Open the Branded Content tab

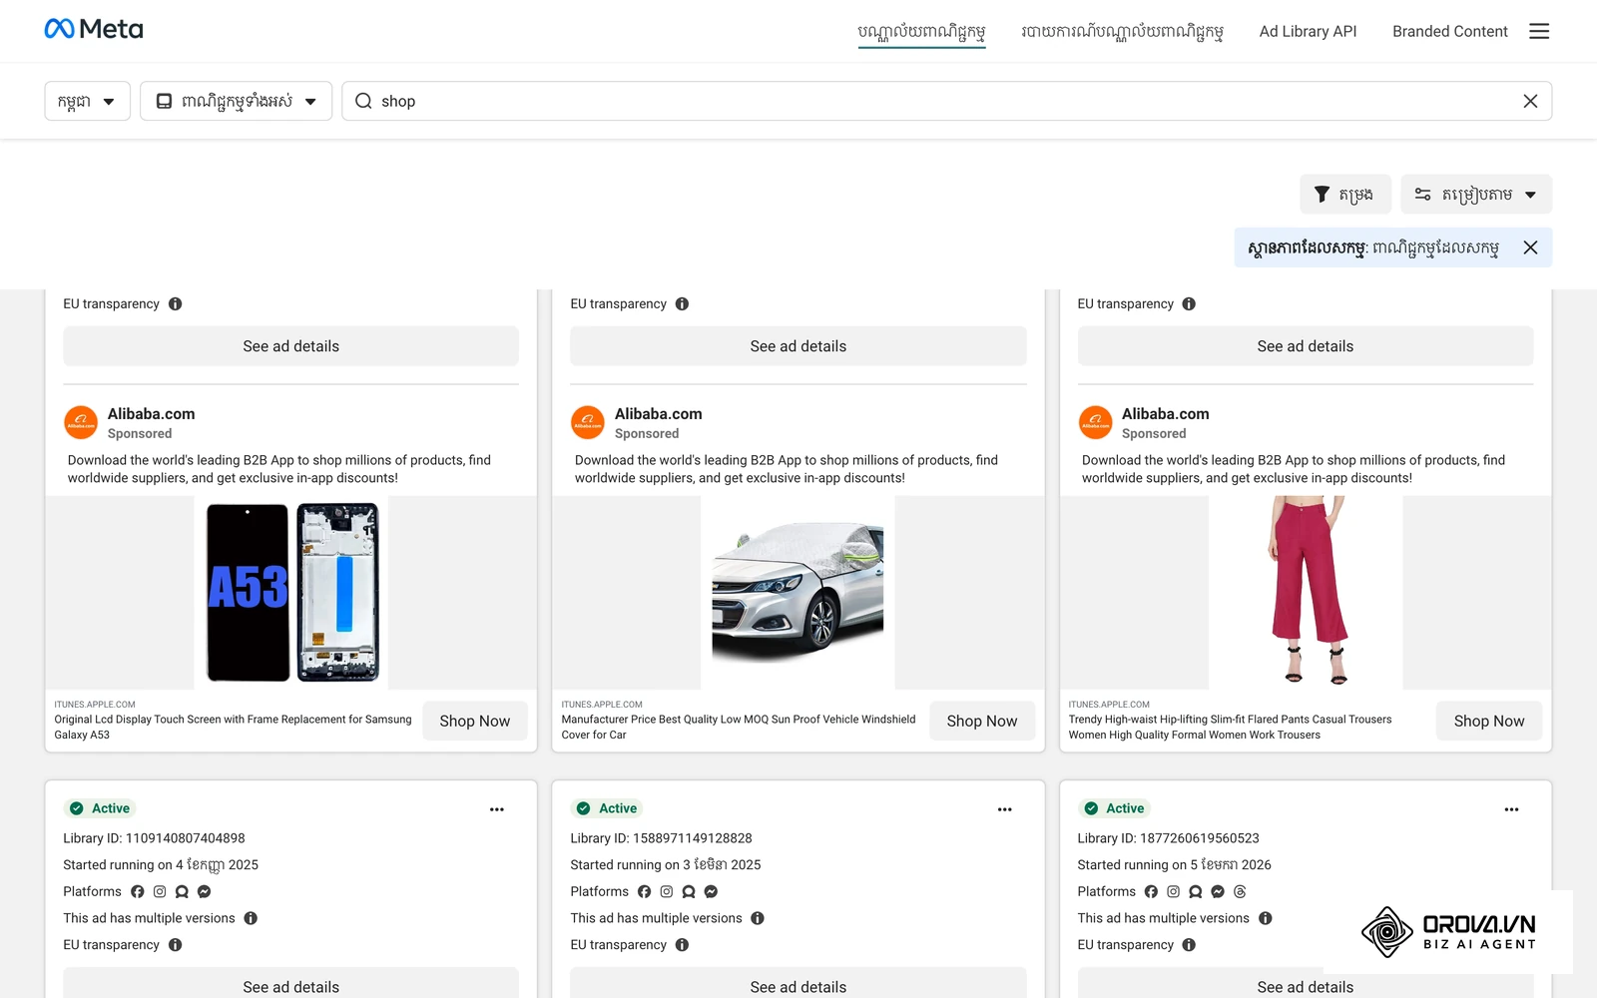click(x=1449, y=32)
